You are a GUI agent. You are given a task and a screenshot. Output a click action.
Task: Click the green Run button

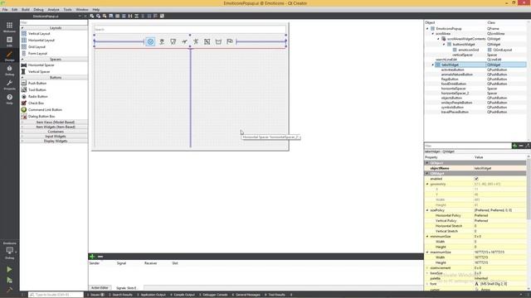(9, 269)
